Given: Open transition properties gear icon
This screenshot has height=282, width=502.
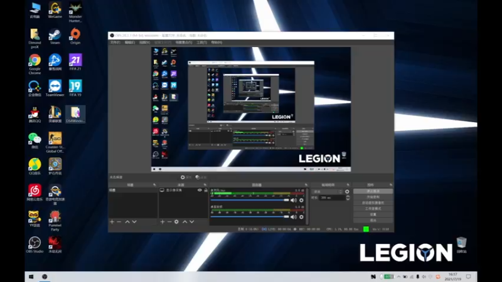Looking at the screenshot, I should 347,192.
